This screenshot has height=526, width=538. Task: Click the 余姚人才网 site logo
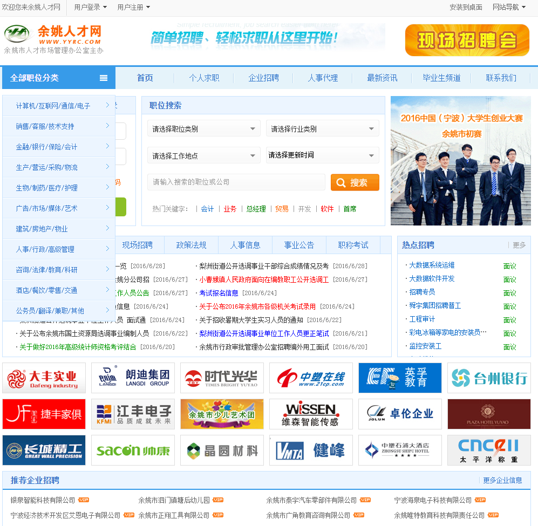[53, 39]
